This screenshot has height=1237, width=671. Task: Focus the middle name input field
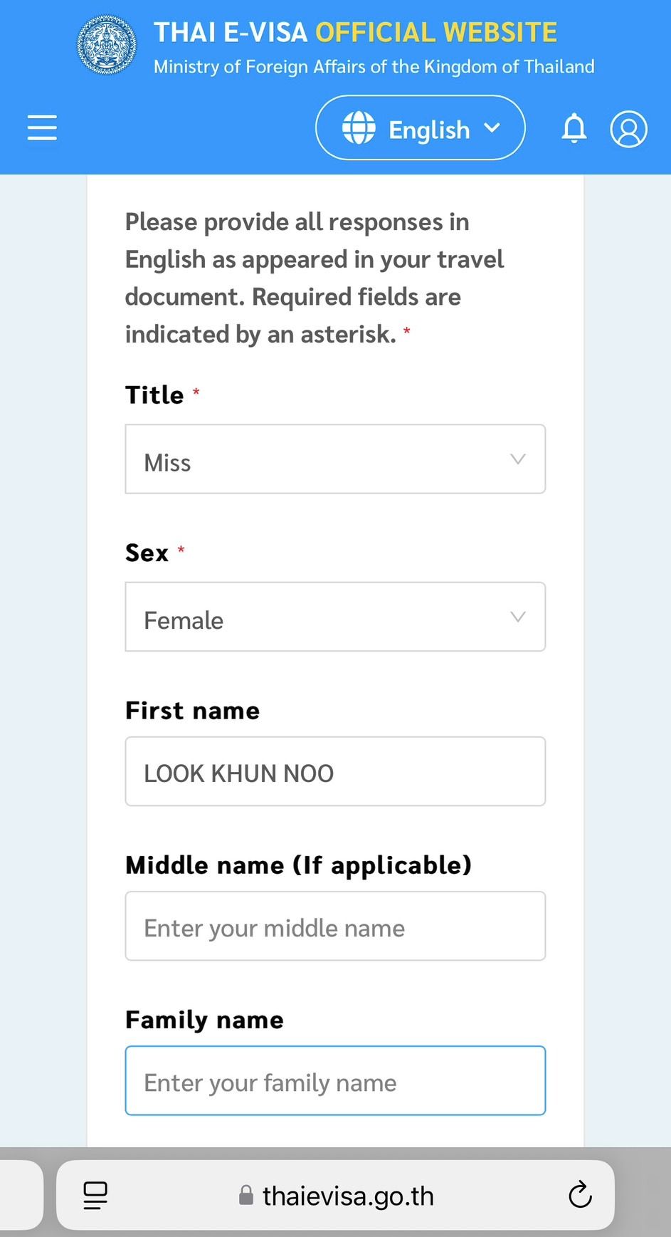pyautogui.click(x=335, y=927)
